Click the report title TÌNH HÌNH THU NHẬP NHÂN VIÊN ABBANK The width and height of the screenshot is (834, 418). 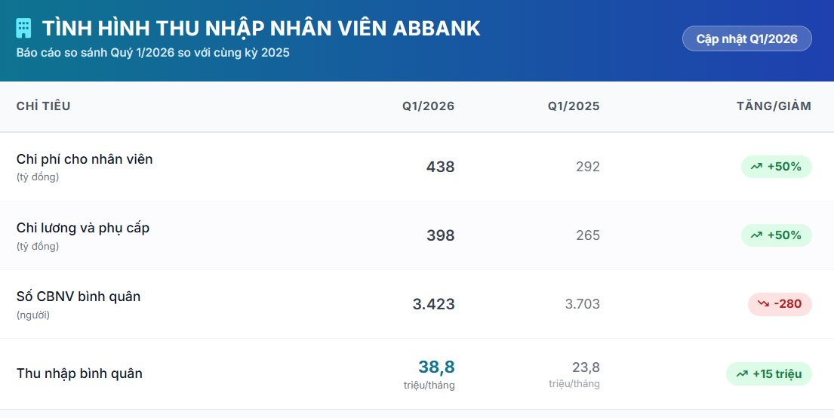[261, 29]
